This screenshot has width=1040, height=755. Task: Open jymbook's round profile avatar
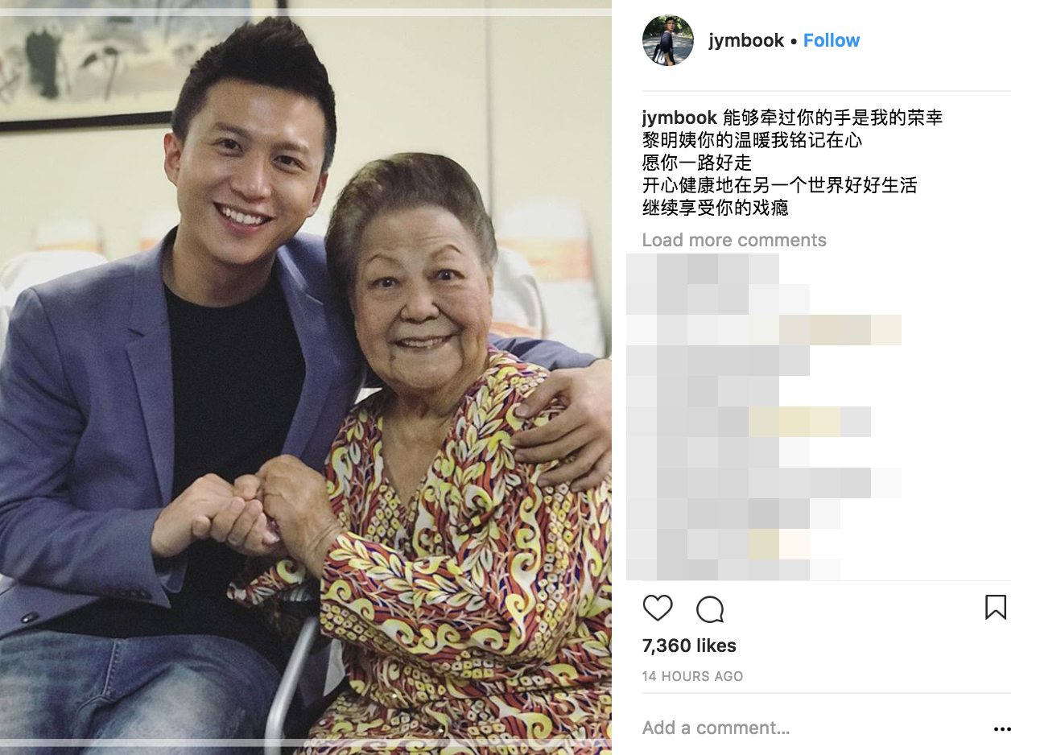(x=668, y=40)
